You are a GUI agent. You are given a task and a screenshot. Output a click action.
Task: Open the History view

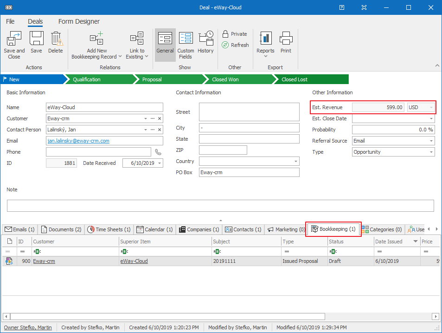[x=205, y=42]
